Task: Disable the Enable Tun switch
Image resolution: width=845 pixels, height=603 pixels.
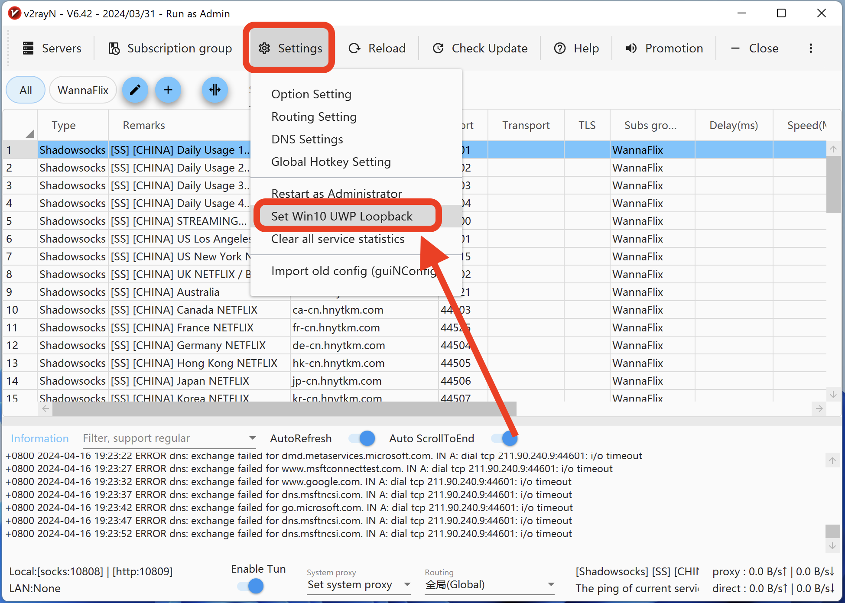Action: 250,586
